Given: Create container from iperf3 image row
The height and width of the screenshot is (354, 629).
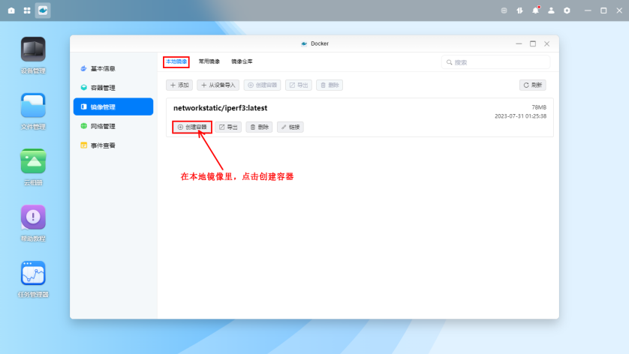Looking at the screenshot, I should (x=192, y=127).
